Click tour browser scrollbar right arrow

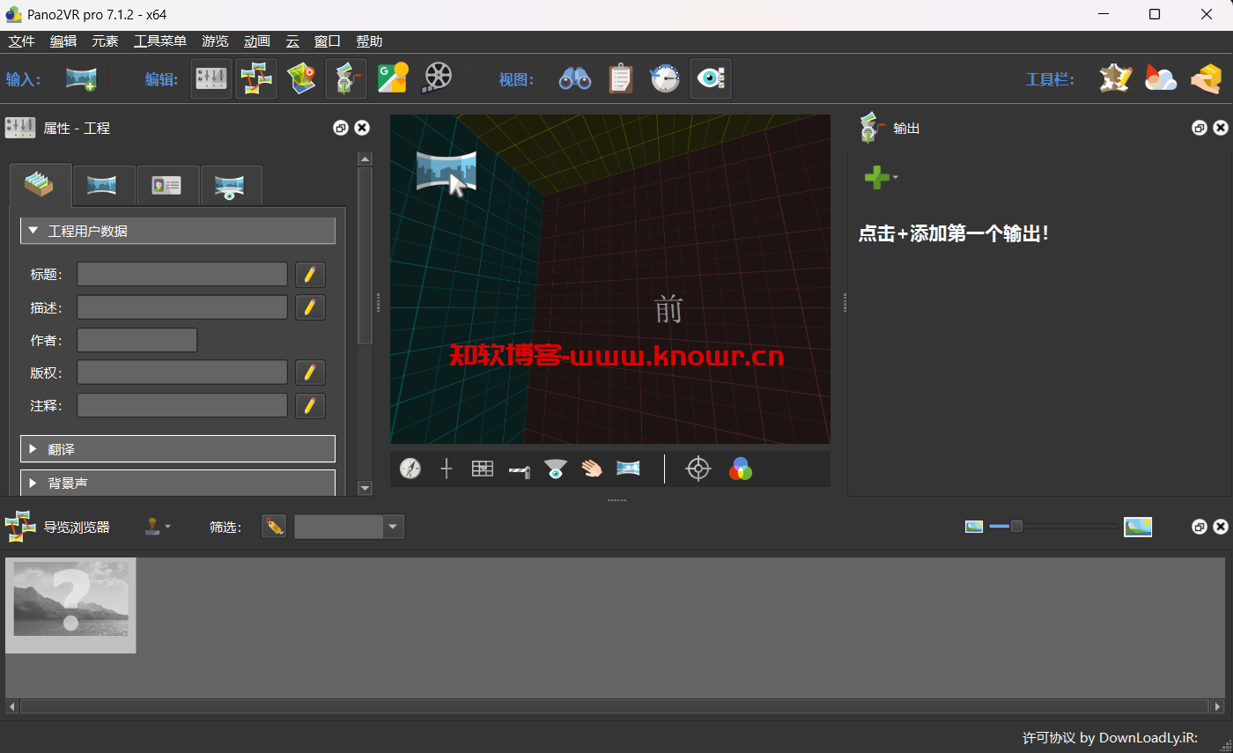[1217, 706]
